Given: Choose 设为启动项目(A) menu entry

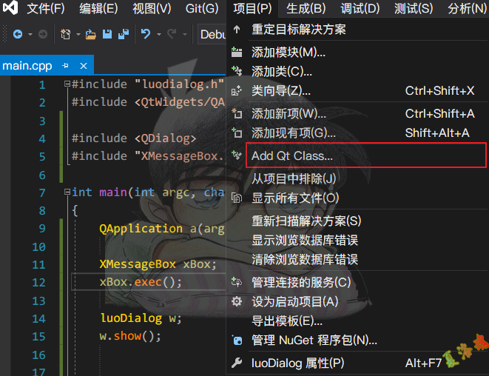Looking at the screenshot, I should [357, 302].
